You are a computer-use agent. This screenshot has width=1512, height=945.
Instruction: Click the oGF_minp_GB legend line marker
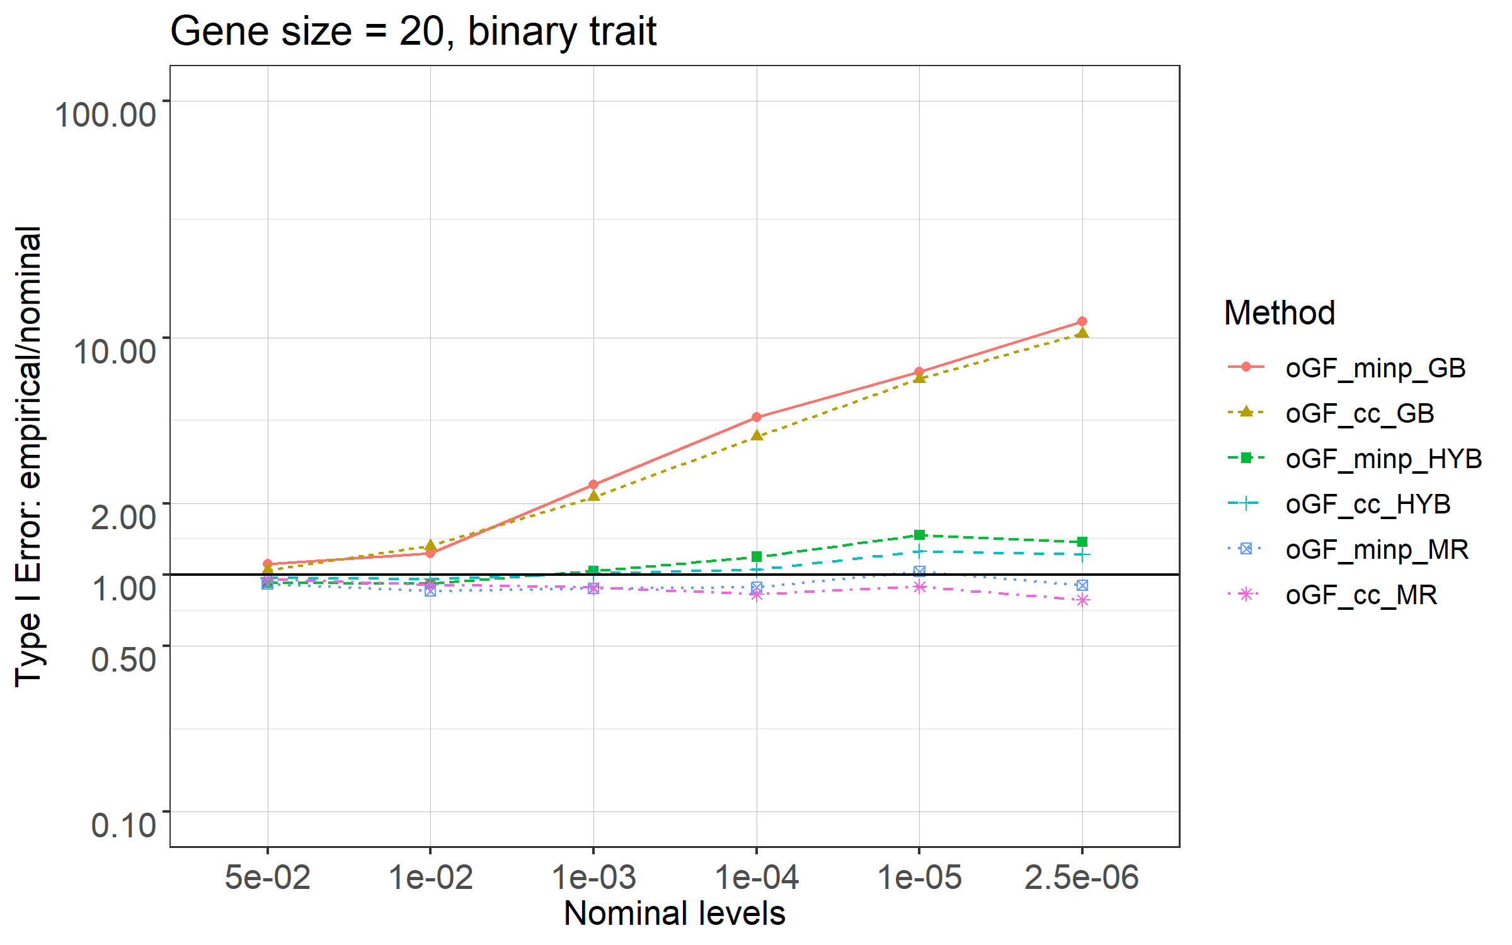(x=1246, y=367)
